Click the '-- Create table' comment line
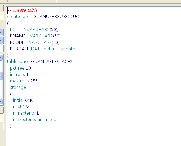Screen dimensions: 181x146 (x=22, y=10)
